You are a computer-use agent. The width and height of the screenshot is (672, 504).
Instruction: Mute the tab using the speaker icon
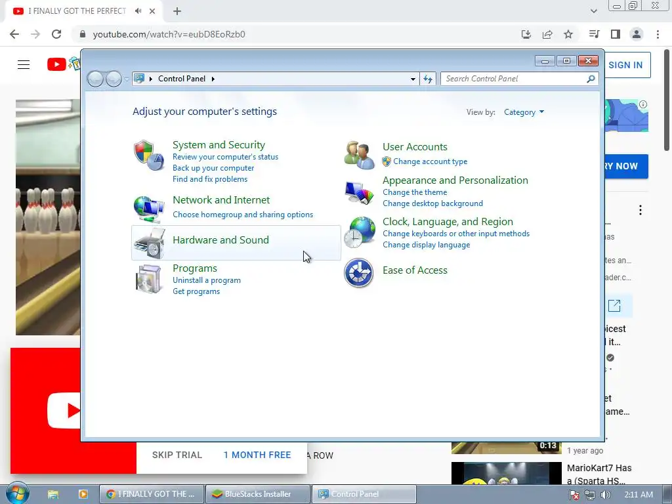[x=138, y=11]
